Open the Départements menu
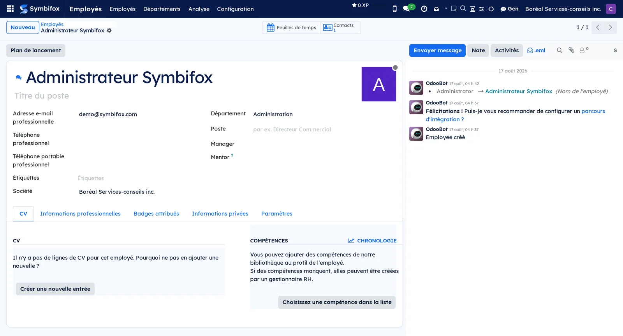The height and width of the screenshot is (336, 623). pos(162,9)
